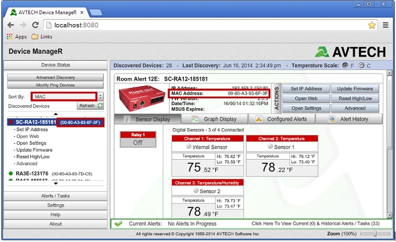396x242 pixels.
Task: Go back with the browser back arrow
Action: [11, 25]
